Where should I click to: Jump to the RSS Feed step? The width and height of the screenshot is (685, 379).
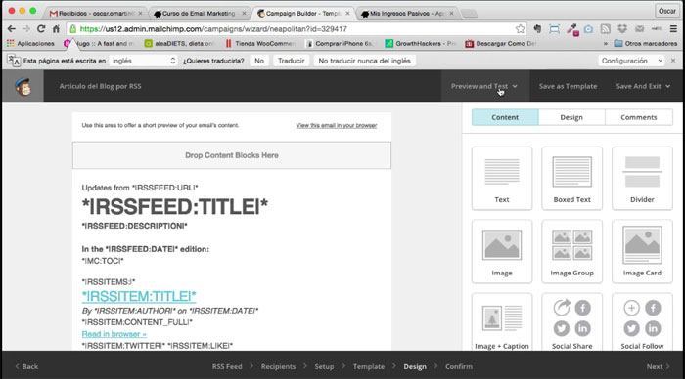(227, 366)
